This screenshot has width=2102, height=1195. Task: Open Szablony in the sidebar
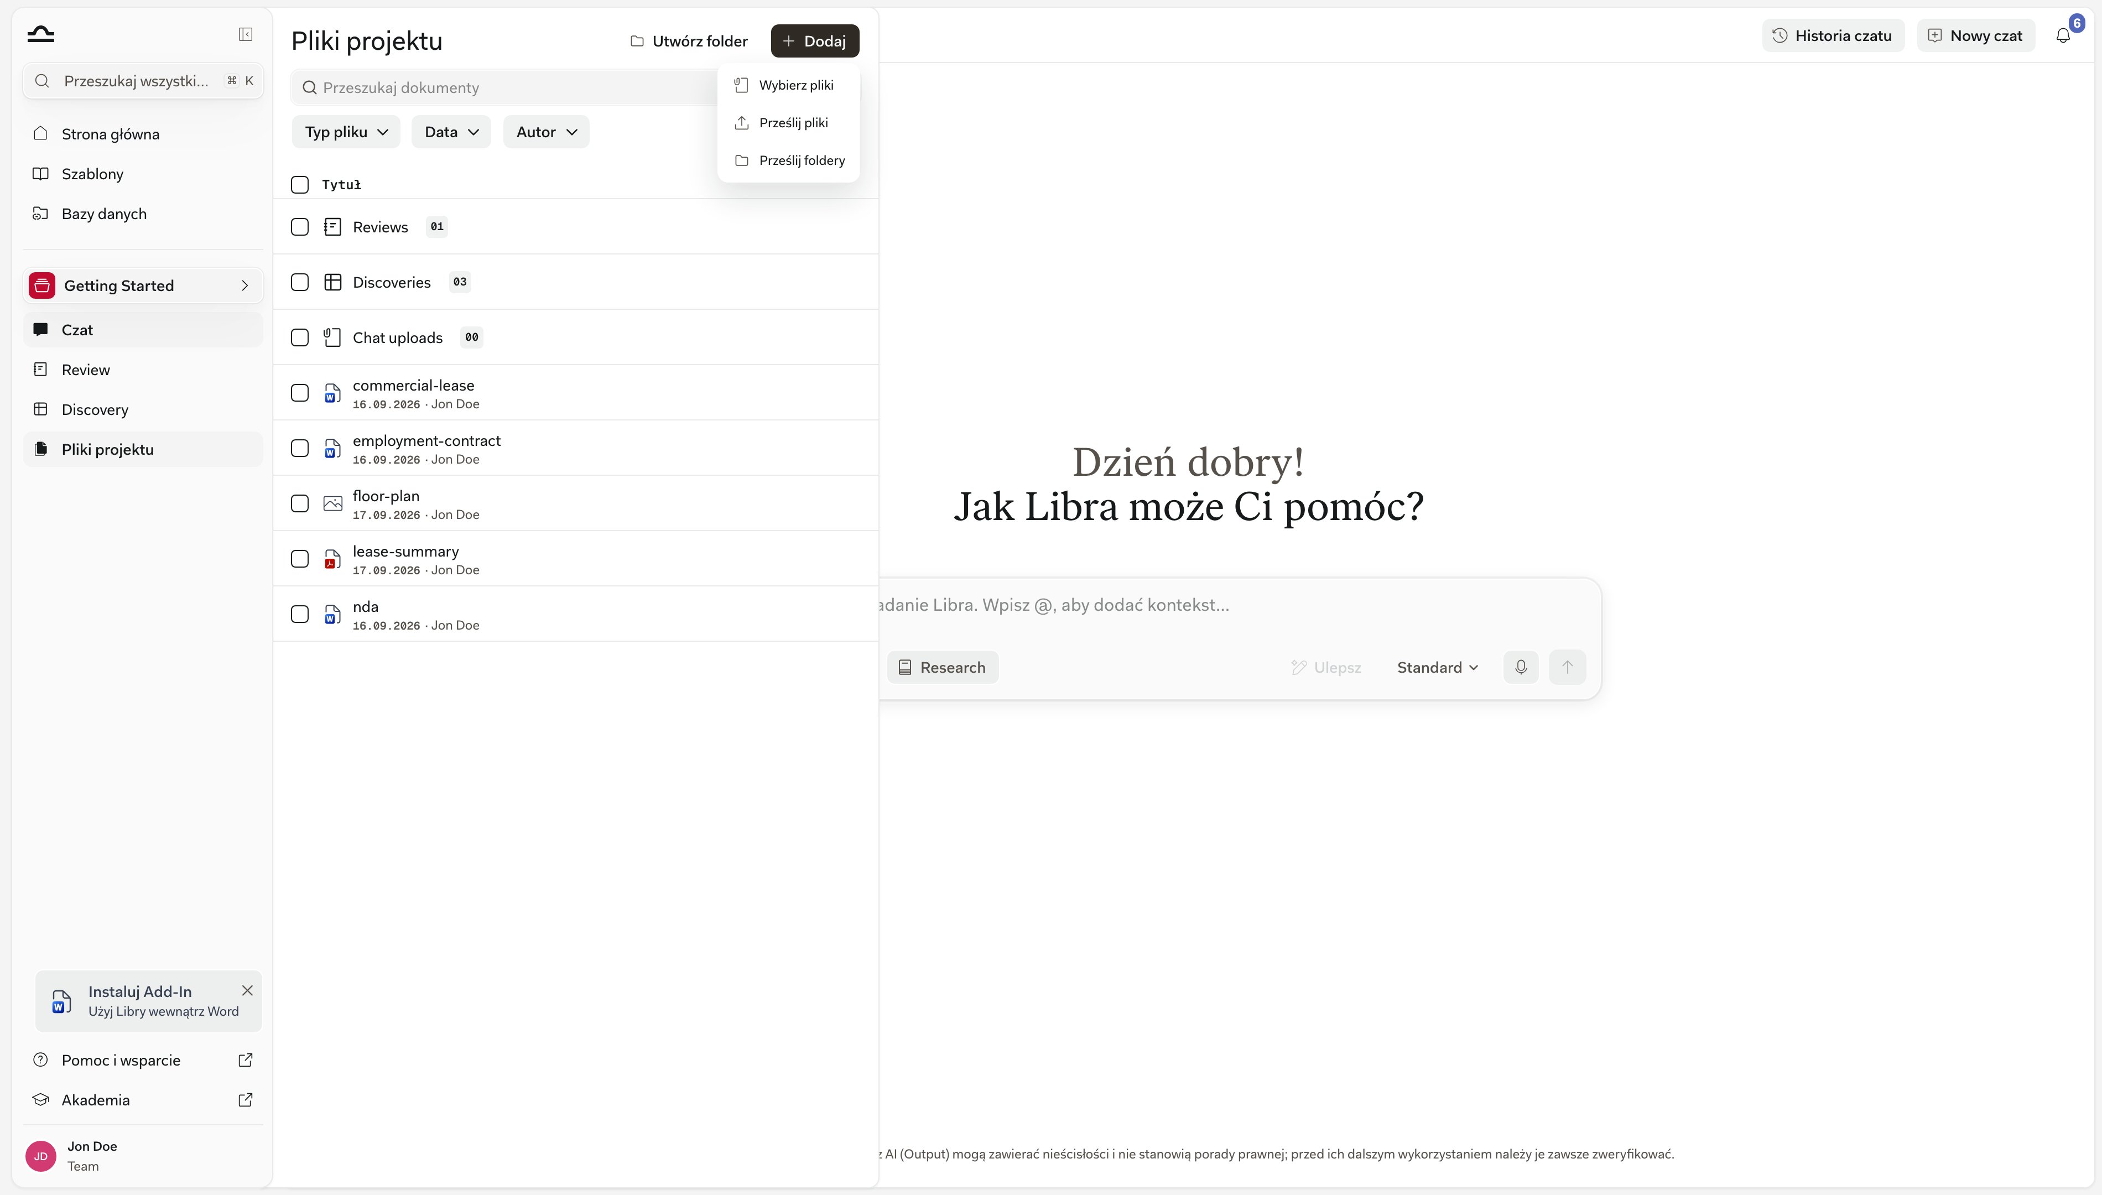(x=143, y=173)
